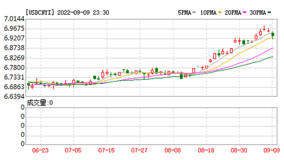
Task: Click the 6.9207 price axis label
Action: pyautogui.click(x=14, y=38)
